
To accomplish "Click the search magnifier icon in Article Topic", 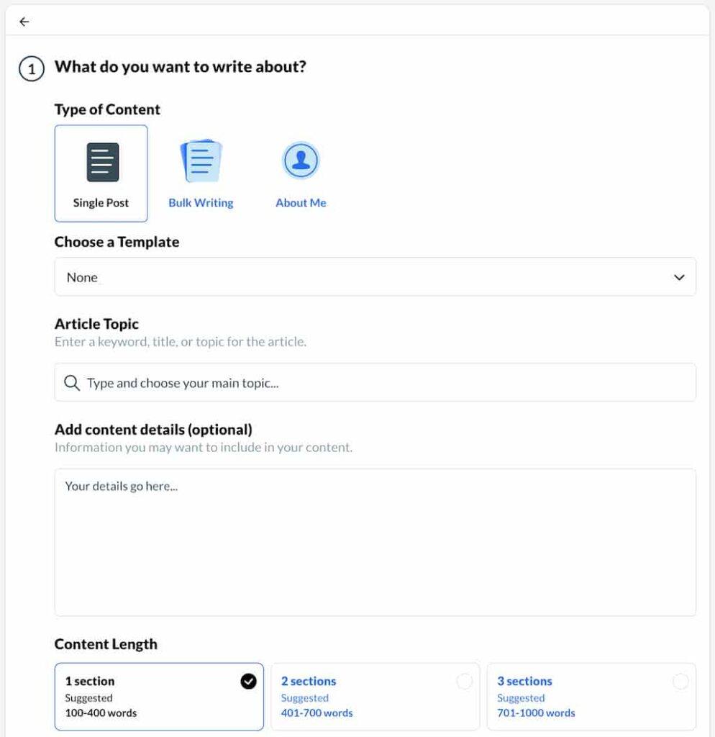I will 71,383.
